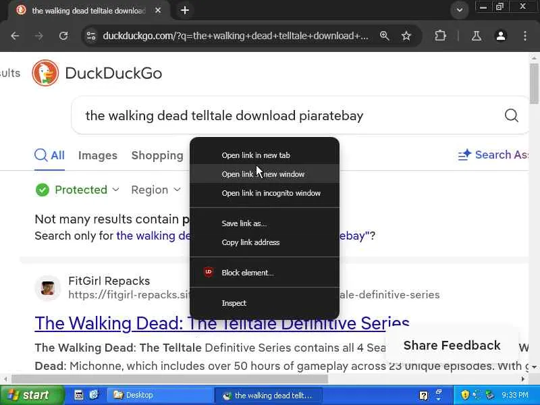Click the vertical scrollbar thumb
This screenshot has width=540, height=405.
pos(534,84)
